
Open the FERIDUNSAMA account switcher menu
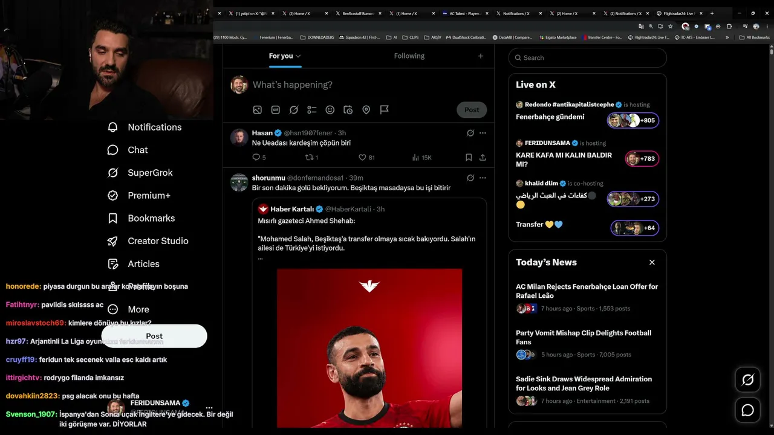(209, 408)
